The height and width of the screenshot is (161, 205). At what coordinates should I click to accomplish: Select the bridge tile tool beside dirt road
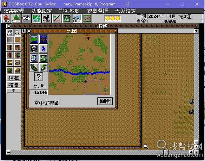17,47
